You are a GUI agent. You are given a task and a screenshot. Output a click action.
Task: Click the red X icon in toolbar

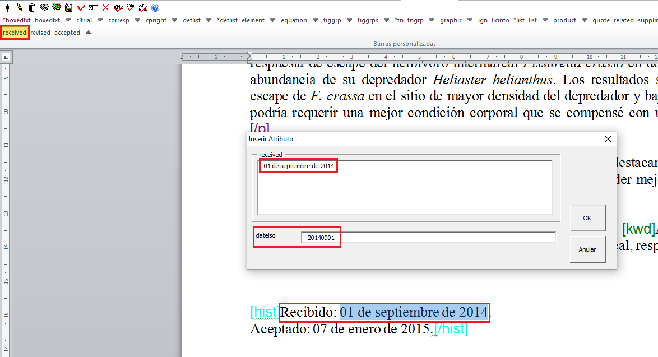pos(105,8)
